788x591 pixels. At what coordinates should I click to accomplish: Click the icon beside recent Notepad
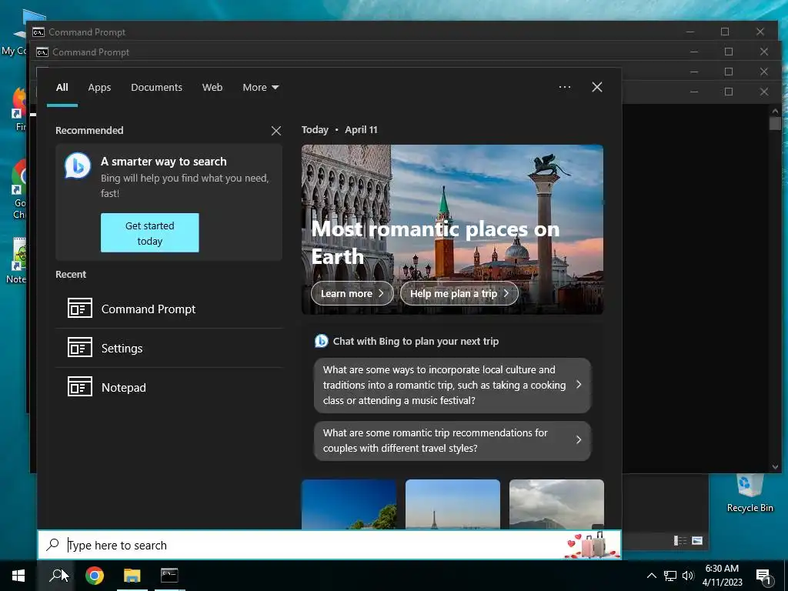point(80,386)
